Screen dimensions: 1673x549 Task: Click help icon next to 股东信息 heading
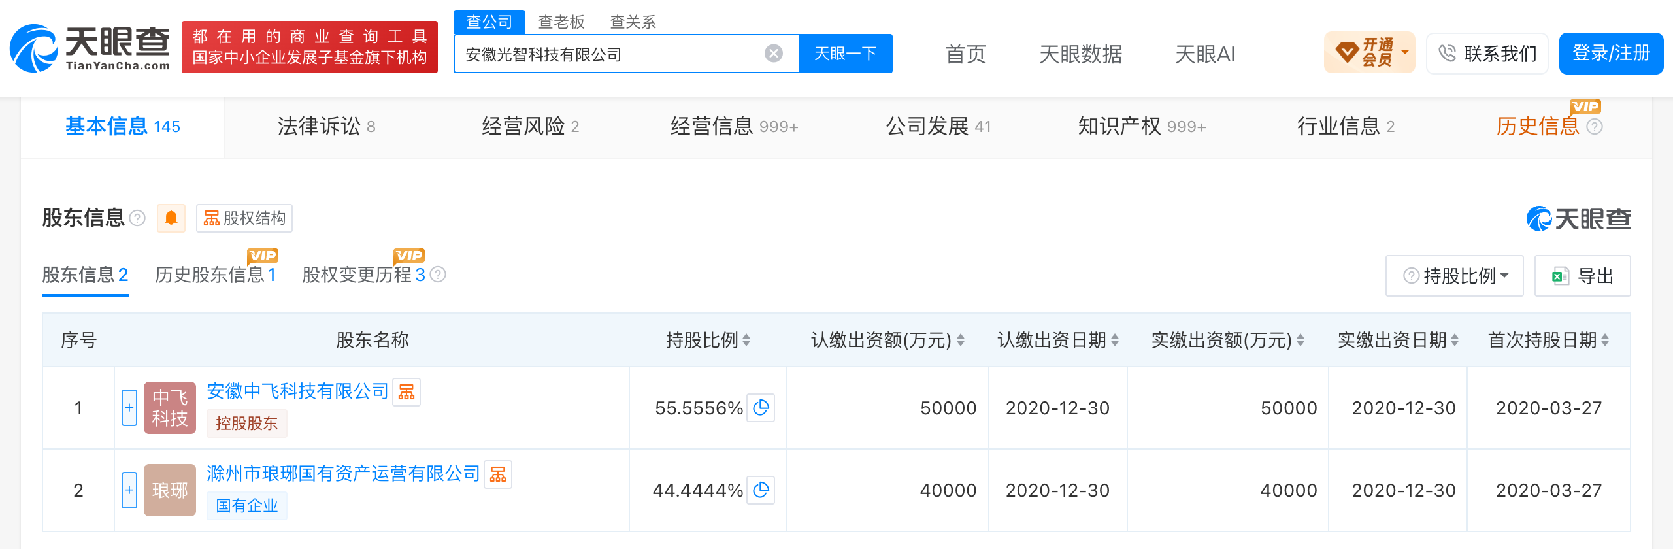[x=137, y=218]
